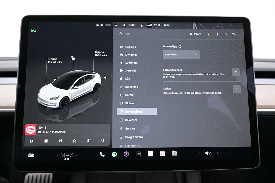275x183 pixels.
Task: Open the three-dots app launcher
Action: (138, 154)
